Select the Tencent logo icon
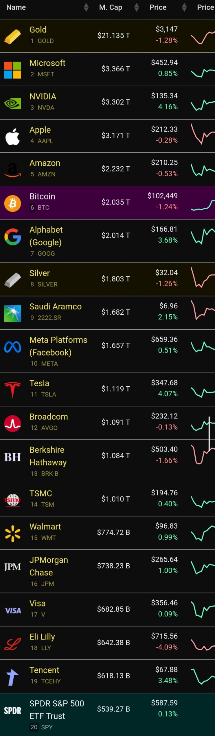This screenshot has width=215, height=736. tap(12, 677)
